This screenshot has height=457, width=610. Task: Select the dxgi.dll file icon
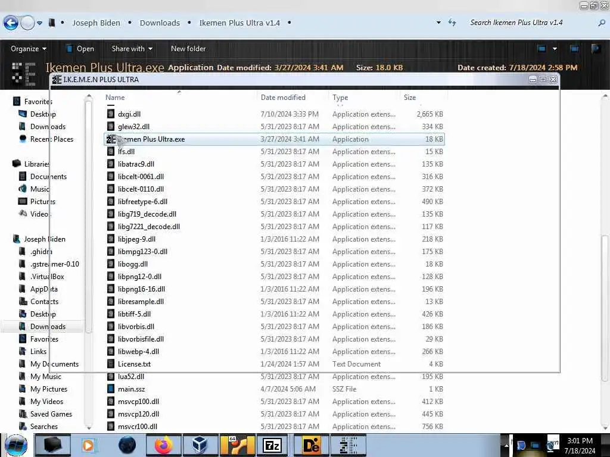coord(111,114)
